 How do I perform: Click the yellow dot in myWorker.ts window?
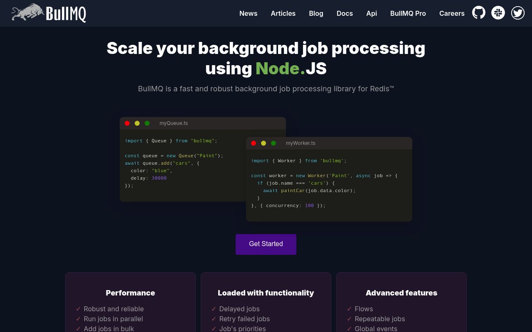click(264, 143)
